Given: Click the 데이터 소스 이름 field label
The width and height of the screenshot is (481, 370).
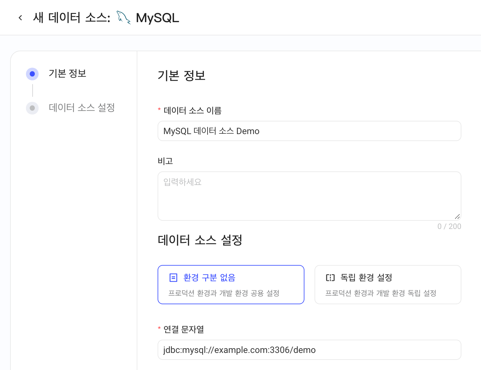Looking at the screenshot, I should pyautogui.click(x=192, y=111).
